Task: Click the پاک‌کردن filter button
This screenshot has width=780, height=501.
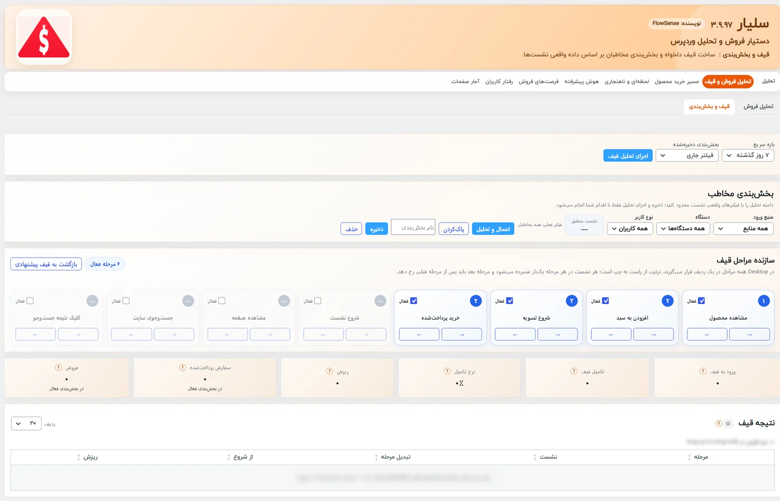Action: (x=453, y=229)
